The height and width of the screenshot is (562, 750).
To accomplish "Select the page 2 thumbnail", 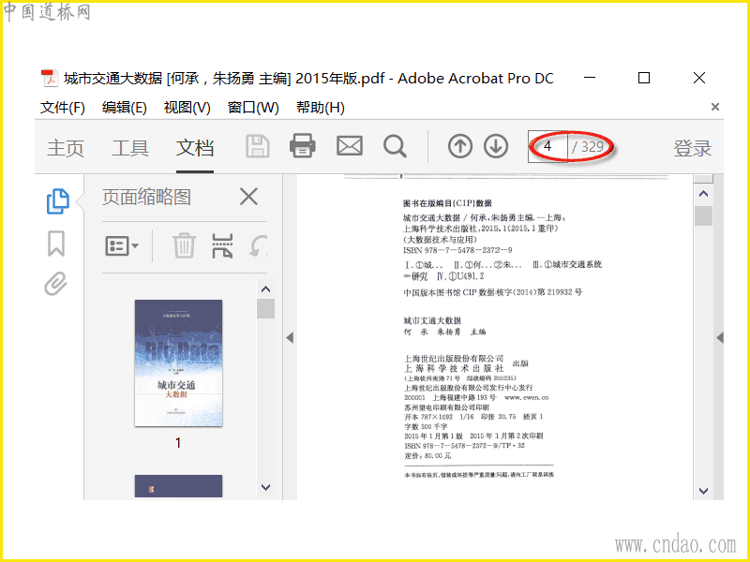I will click(x=178, y=486).
